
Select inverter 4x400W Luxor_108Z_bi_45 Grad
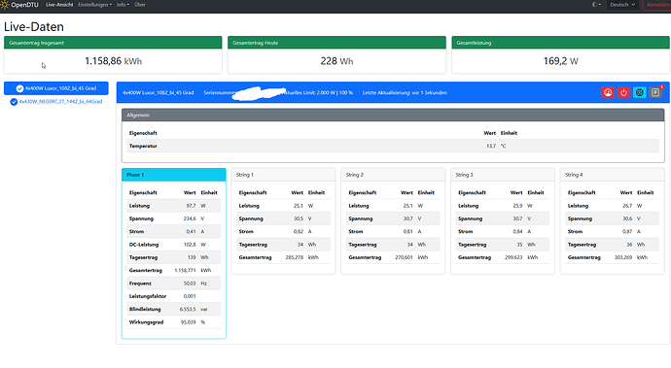click(x=56, y=88)
